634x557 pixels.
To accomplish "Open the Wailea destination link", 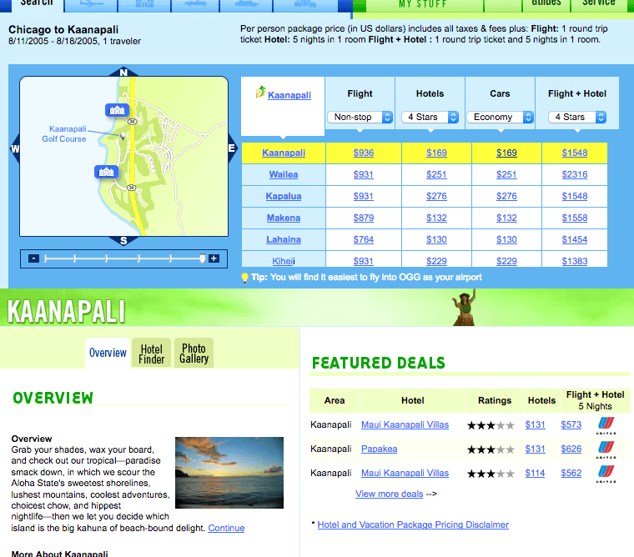I will point(284,174).
